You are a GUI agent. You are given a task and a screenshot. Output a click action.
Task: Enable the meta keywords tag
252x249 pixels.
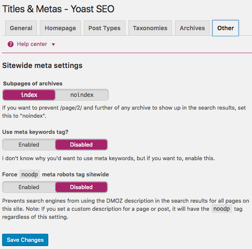pos(29,144)
